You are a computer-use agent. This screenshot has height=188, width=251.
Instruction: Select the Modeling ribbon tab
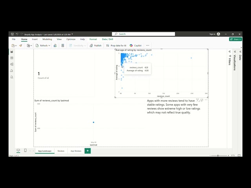[47, 39]
